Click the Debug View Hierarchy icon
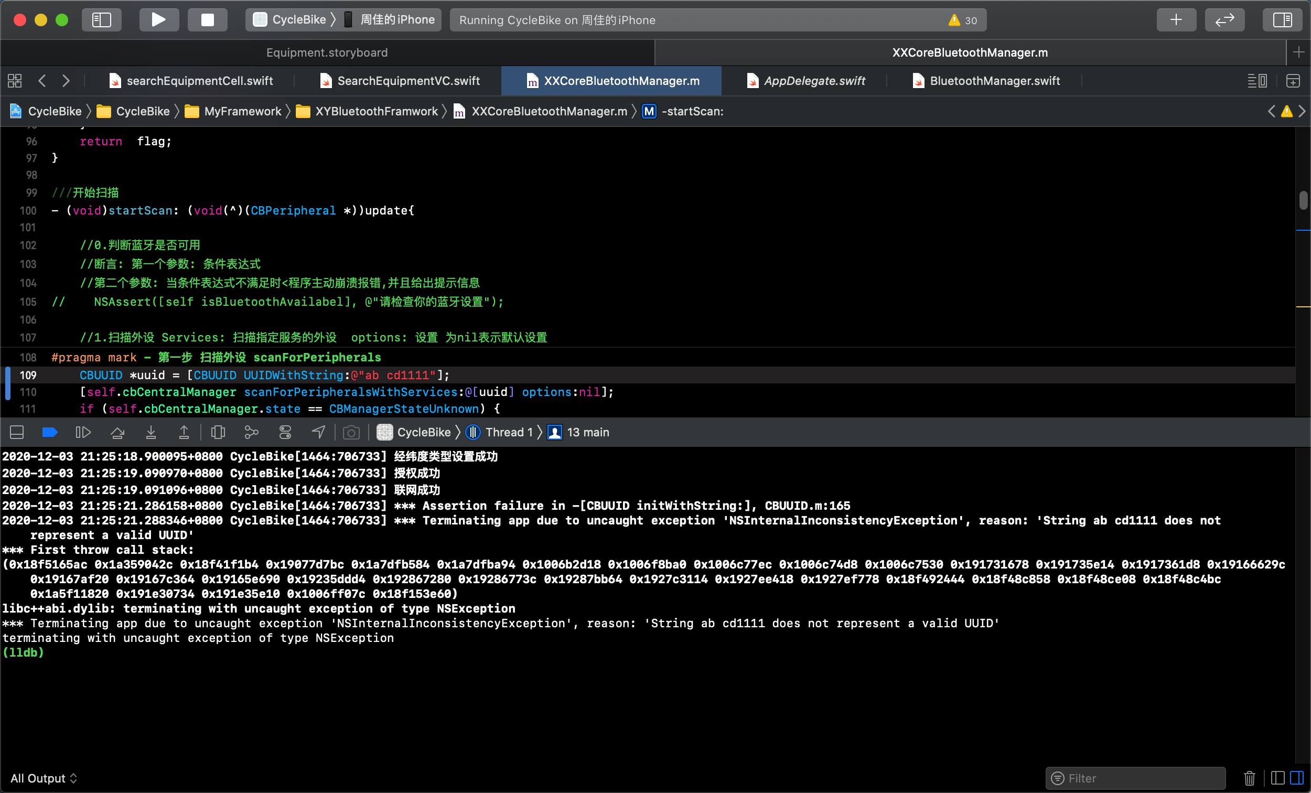 [218, 432]
